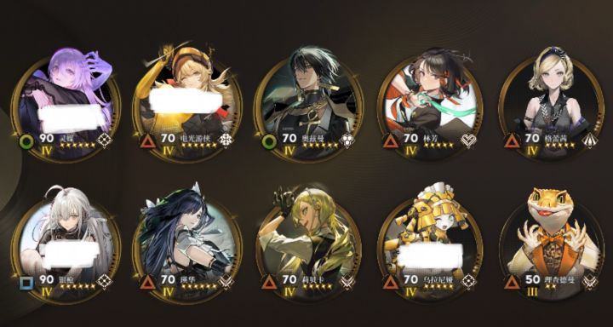Select the 乌拉尼娅 yellow robot character
The width and height of the screenshot is (613, 327).
click(430, 244)
